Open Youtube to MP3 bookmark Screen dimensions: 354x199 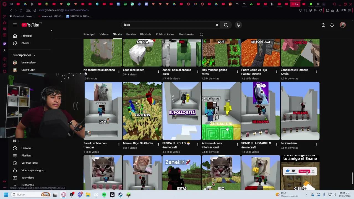tap(50, 16)
